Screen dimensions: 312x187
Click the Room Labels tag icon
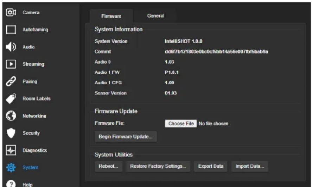(11, 99)
